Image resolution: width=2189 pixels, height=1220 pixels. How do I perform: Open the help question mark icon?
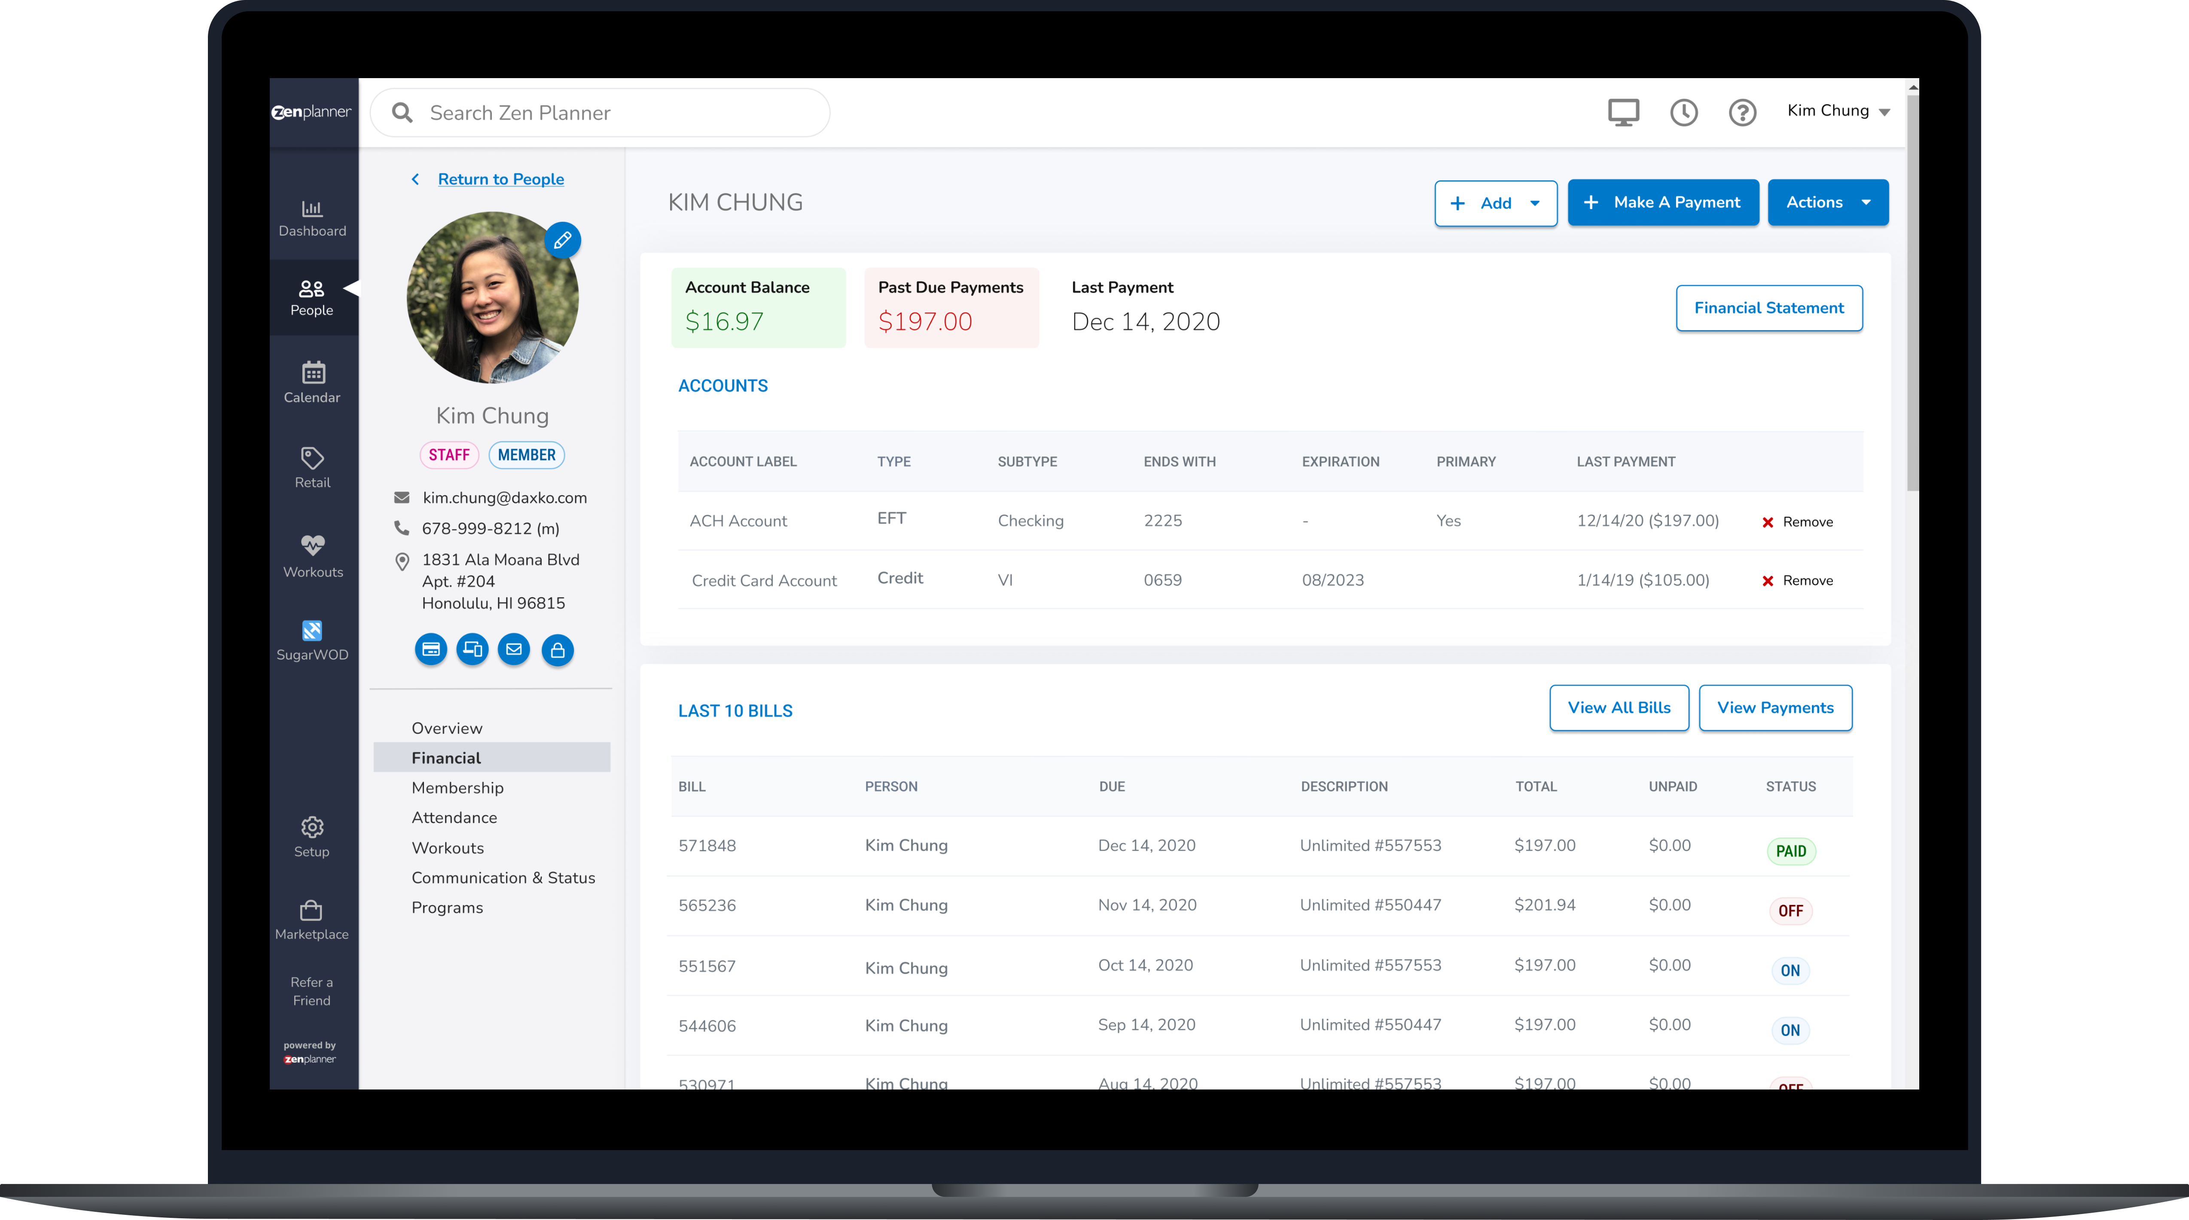tap(1742, 112)
